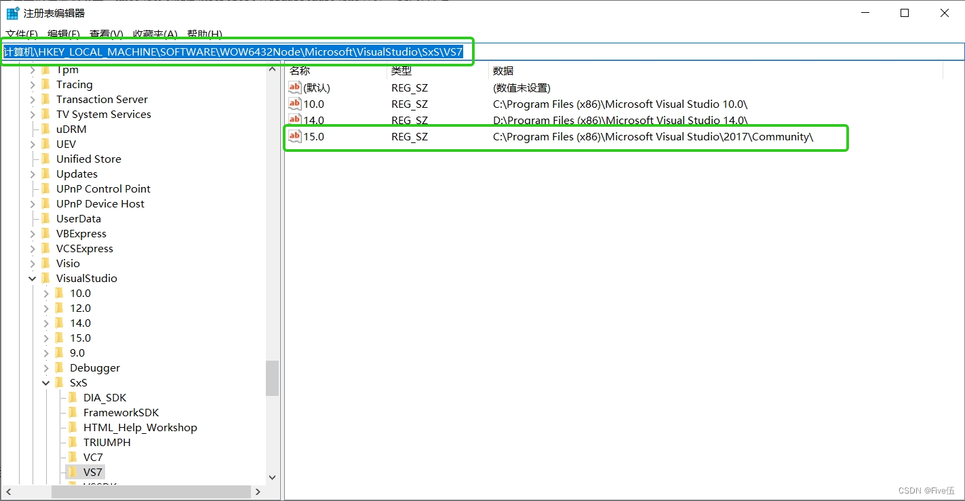Select the VS7 key in tree
Viewport: 965px width, 501px height.
(94, 473)
